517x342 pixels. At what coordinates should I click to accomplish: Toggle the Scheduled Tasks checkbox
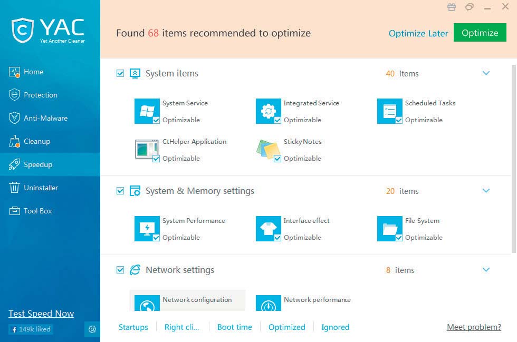coord(399,120)
